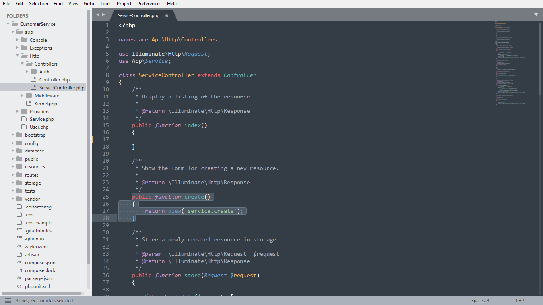Click the tab forward arrow icon
This screenshot has height=305, width=543.
[104, 15]
